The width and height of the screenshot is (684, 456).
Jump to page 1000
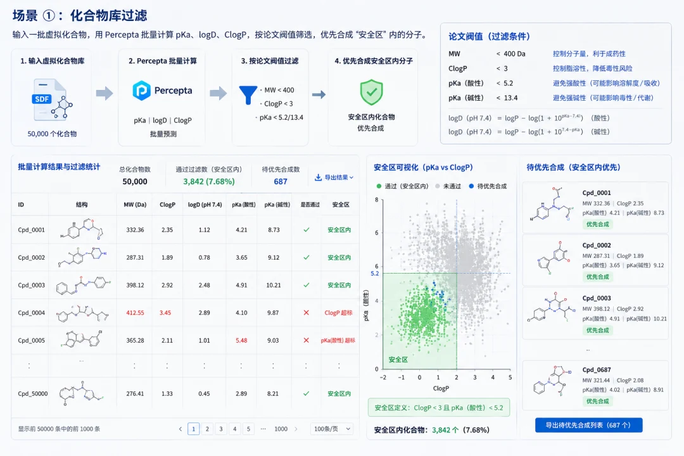(281, 429)
